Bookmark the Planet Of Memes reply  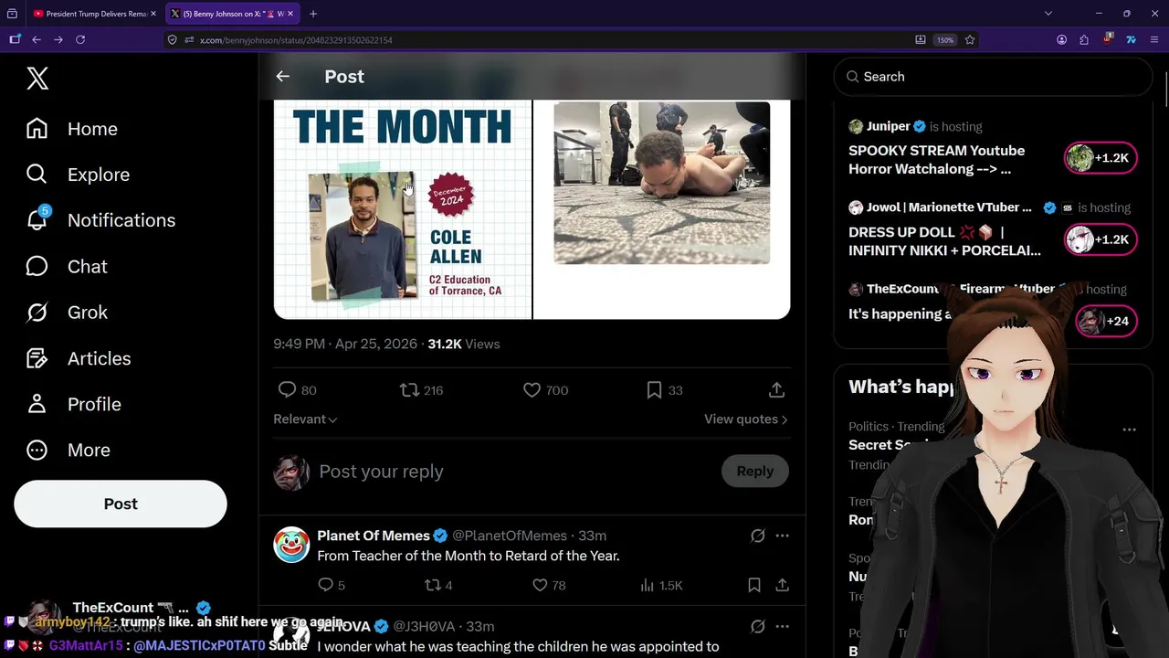[x=754, y=585]
